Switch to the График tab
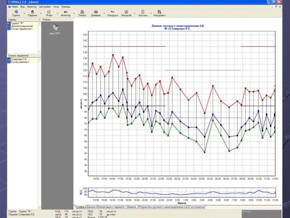The height and width of the screenshot is (218, 290). [80, 207]
